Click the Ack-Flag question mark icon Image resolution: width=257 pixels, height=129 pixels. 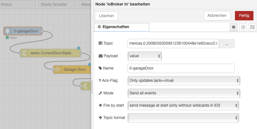coord(100,81)
